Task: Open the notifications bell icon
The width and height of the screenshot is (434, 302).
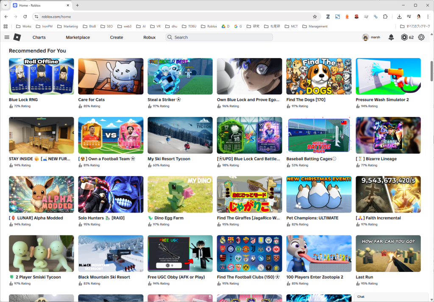Action: tap(391, 37)
